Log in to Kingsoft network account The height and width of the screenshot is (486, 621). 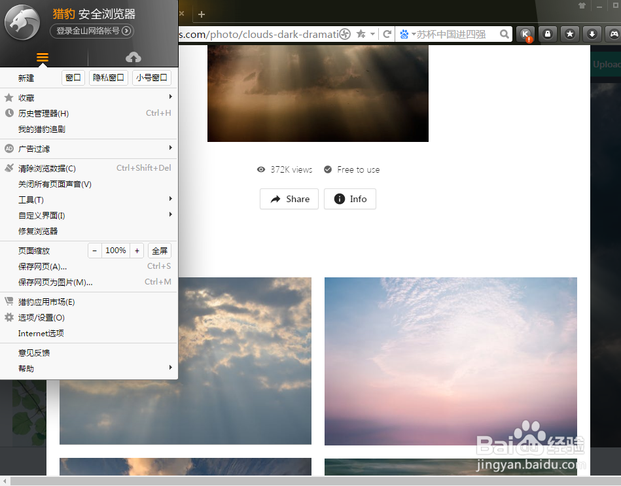click(92, 31)
